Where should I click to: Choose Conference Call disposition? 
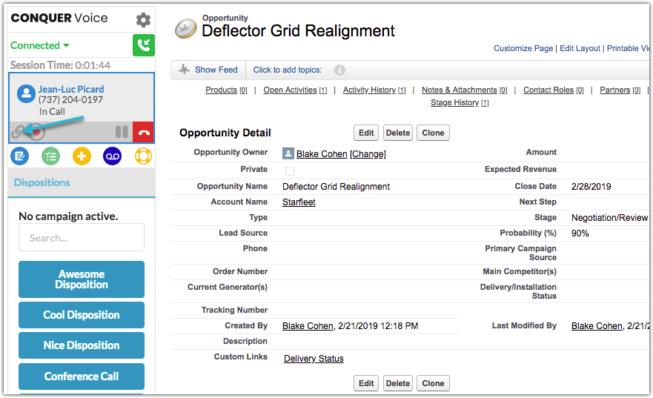click(82, 377)
